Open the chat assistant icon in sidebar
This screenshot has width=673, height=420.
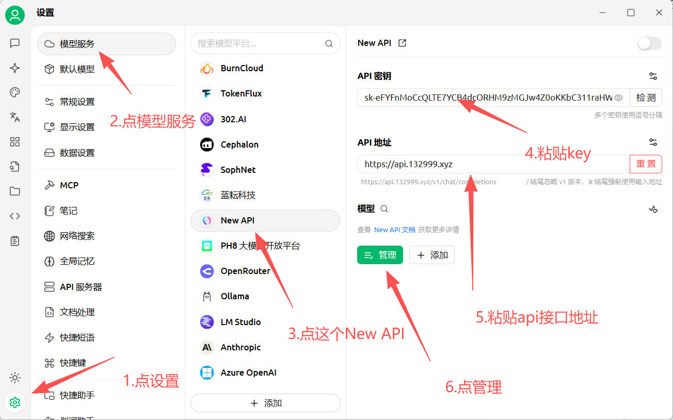[15, 43]
